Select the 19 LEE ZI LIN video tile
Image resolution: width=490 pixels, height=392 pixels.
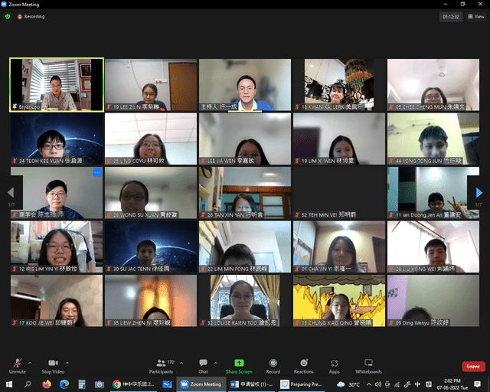(151, 85)
